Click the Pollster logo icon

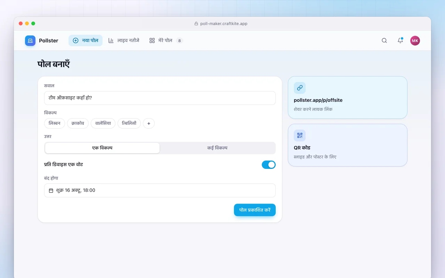30,41
